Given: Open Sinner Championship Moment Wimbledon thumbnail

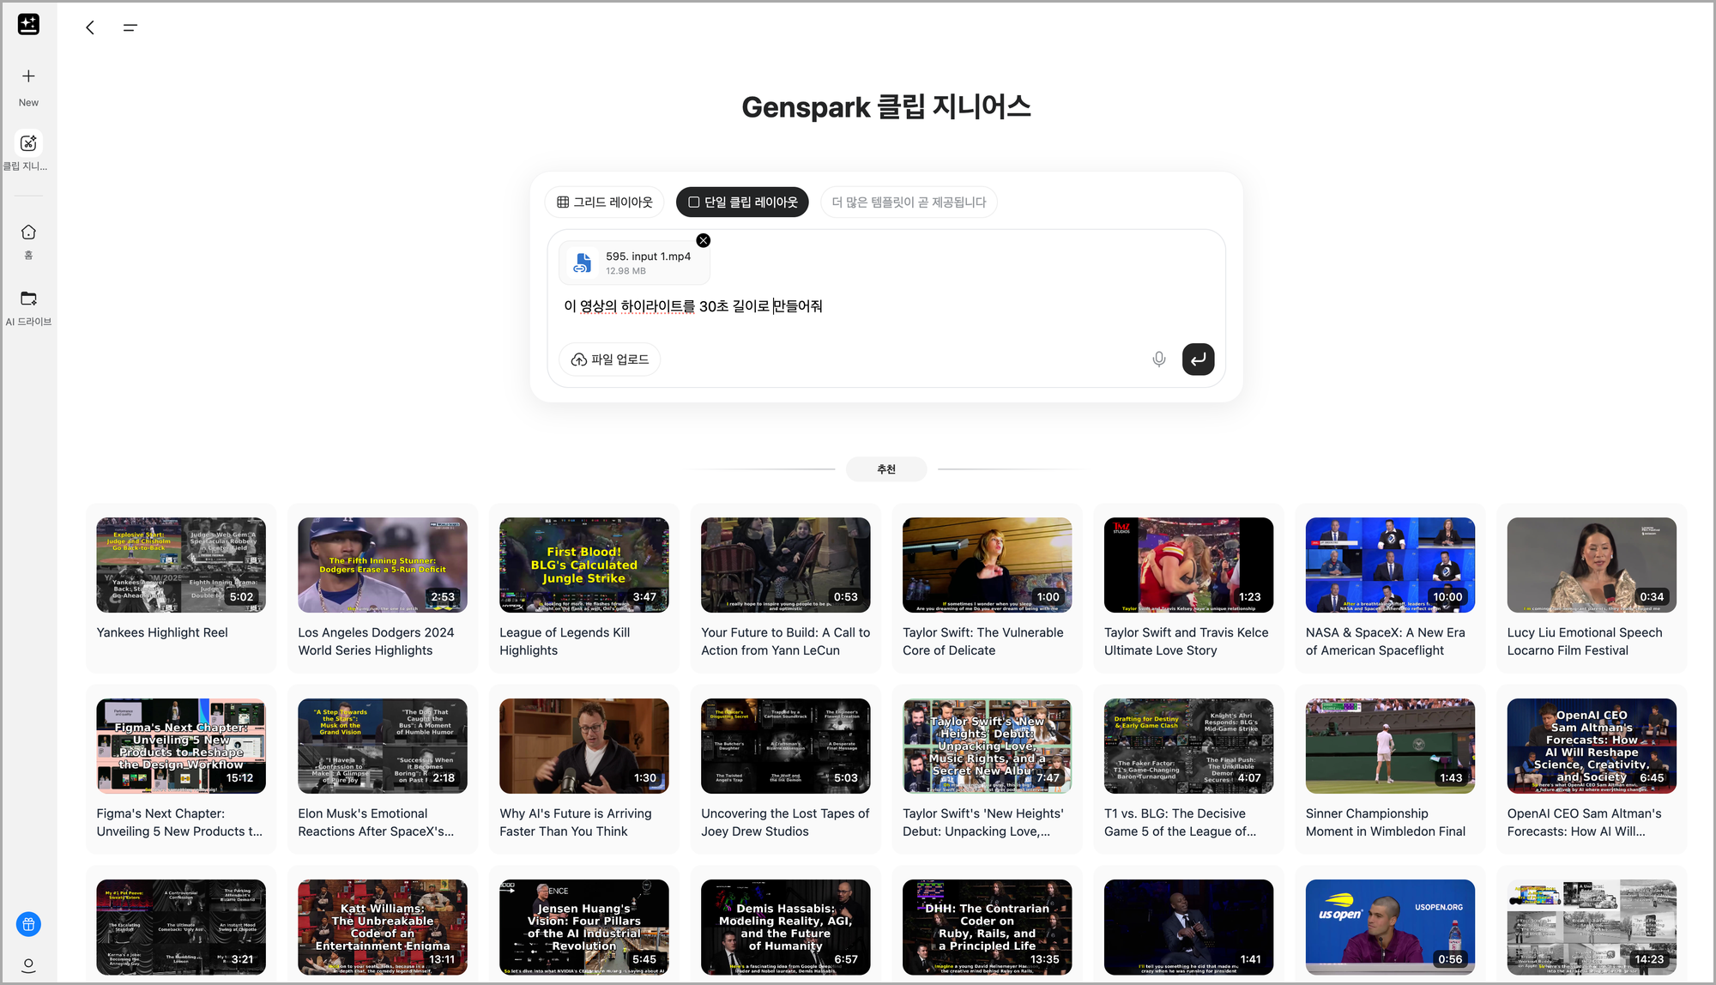Looking at the screenshot, I should (x=1391, y=746).
